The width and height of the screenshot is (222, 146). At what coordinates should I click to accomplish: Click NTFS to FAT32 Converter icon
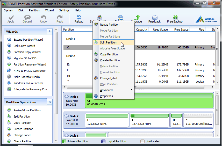pos(9,70)
